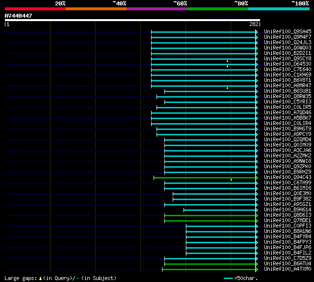The image size is (314, 282).
Task: Click the UniRef100_B4FPY3 label
Action: click(288, 242)
